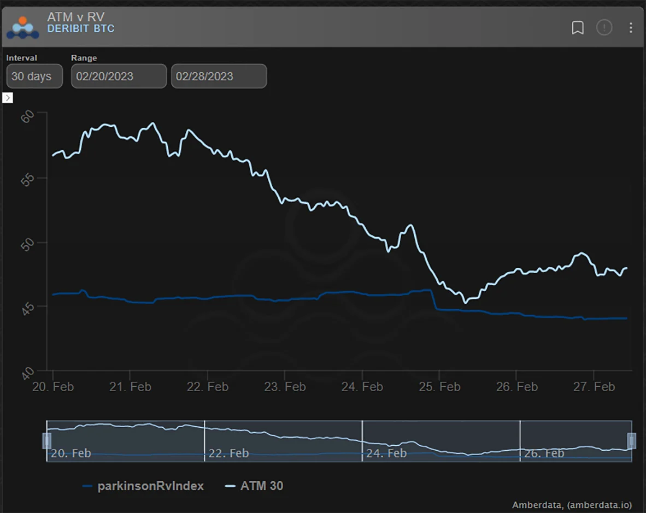The image size is (646, 513).
Task: Edit the 02/20/2023 start date field
Action: point(119,76)
